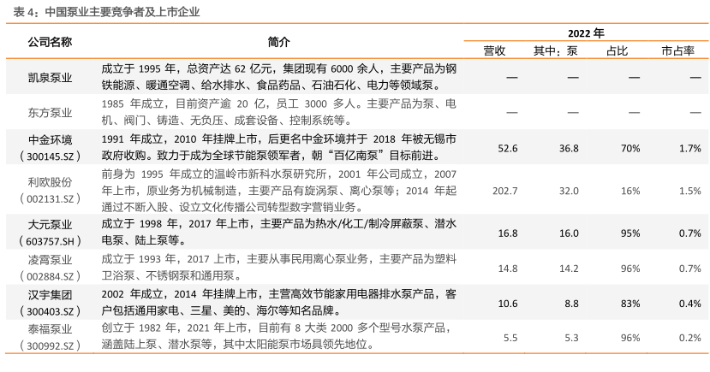Click ratio '96%' in 泰福泵业 row

(630, 338)
